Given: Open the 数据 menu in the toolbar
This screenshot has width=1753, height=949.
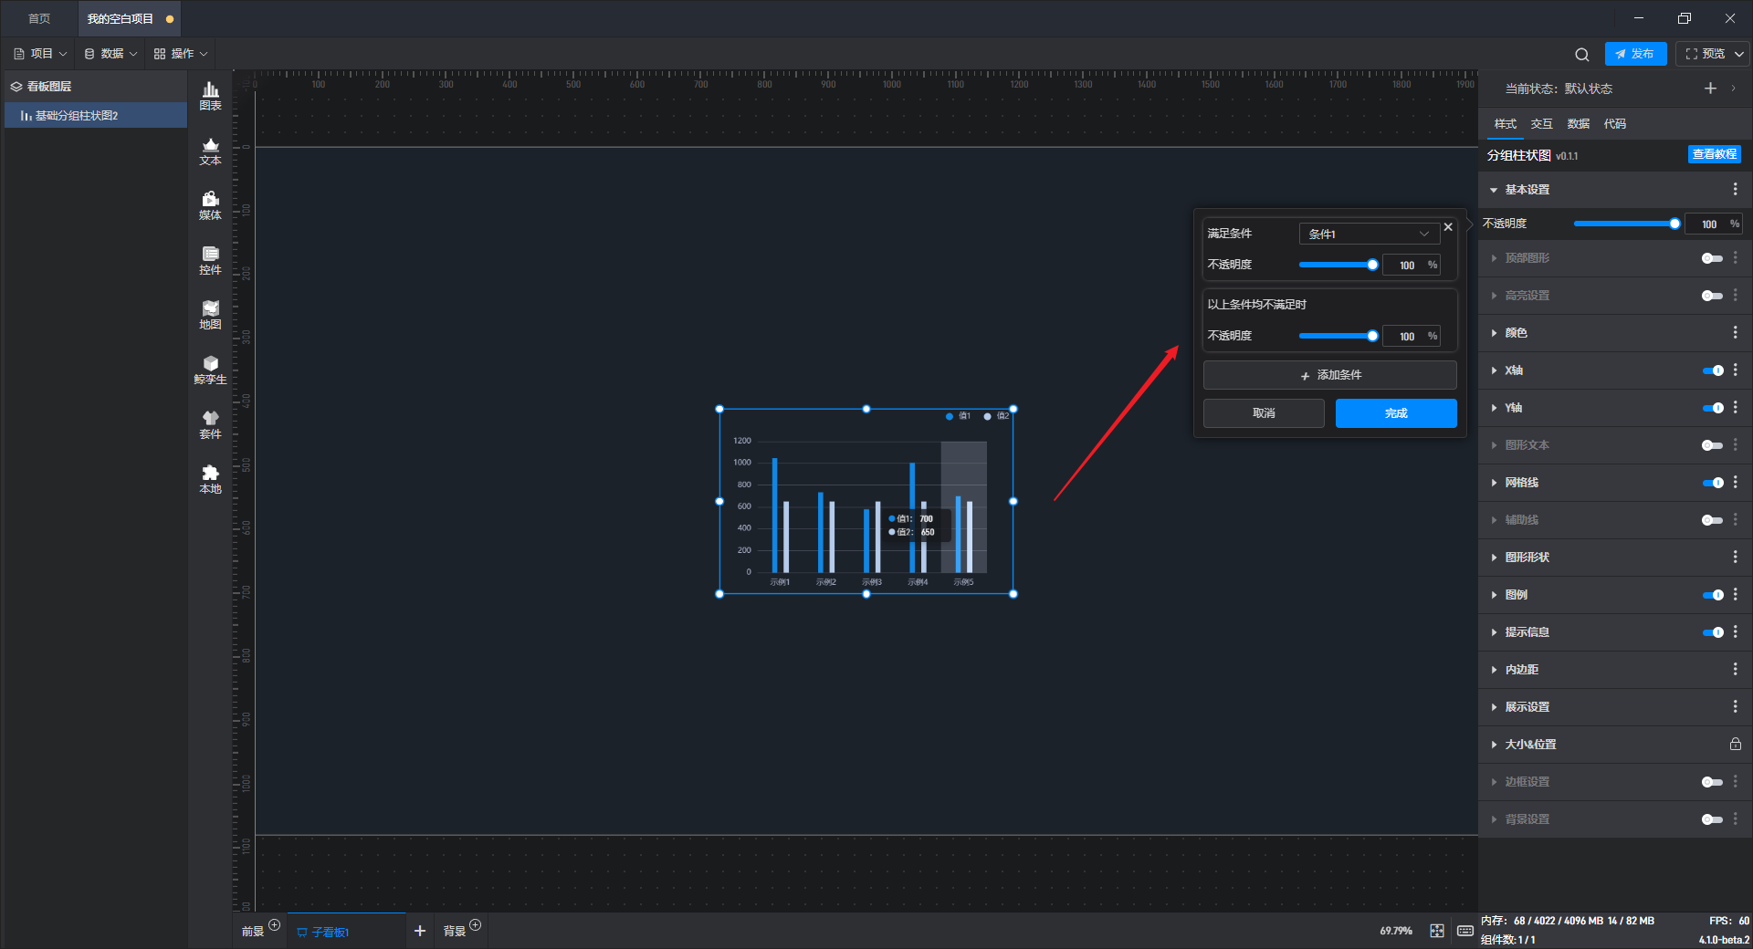Looking at the screenshot, I should pyautogui.click(x=110, y=54).
